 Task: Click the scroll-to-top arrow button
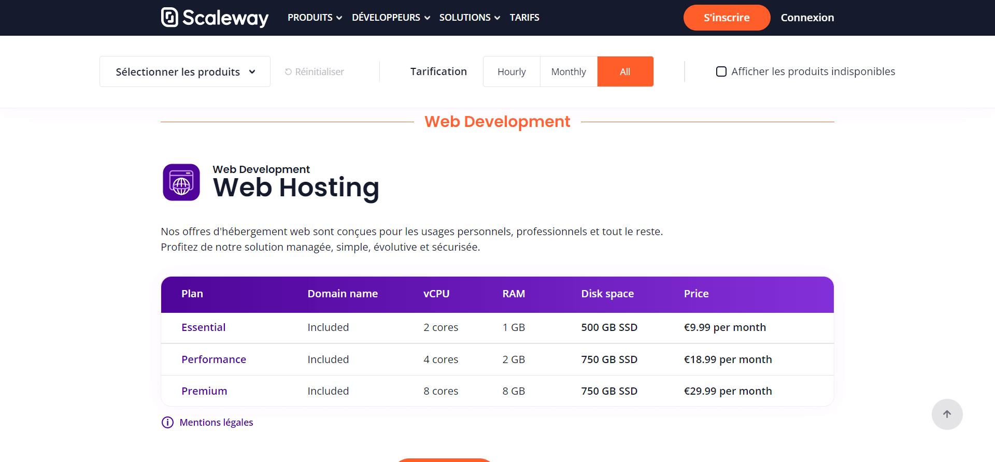947,414
